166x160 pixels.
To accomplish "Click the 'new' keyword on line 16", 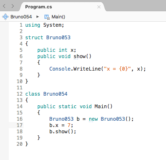I will pos(93,119).
